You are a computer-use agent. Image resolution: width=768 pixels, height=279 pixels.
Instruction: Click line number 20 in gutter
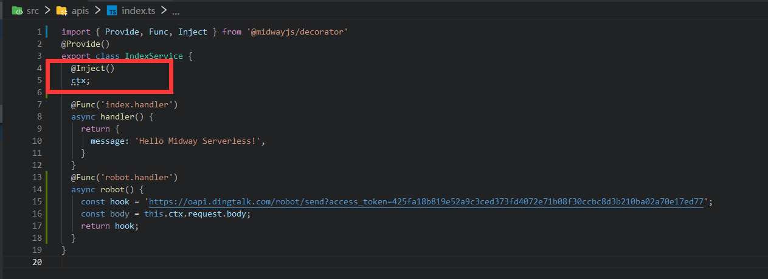pos(36,262)
